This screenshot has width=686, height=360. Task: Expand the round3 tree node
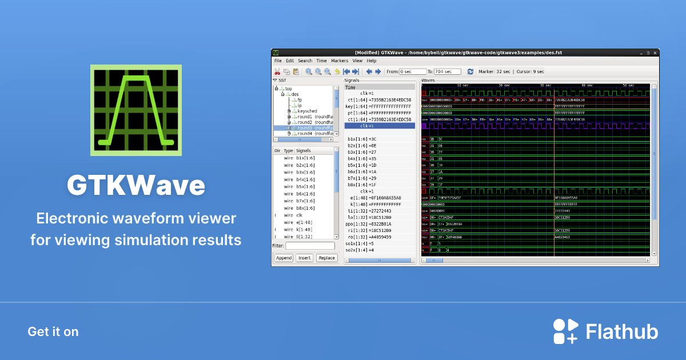coord(289,128)
